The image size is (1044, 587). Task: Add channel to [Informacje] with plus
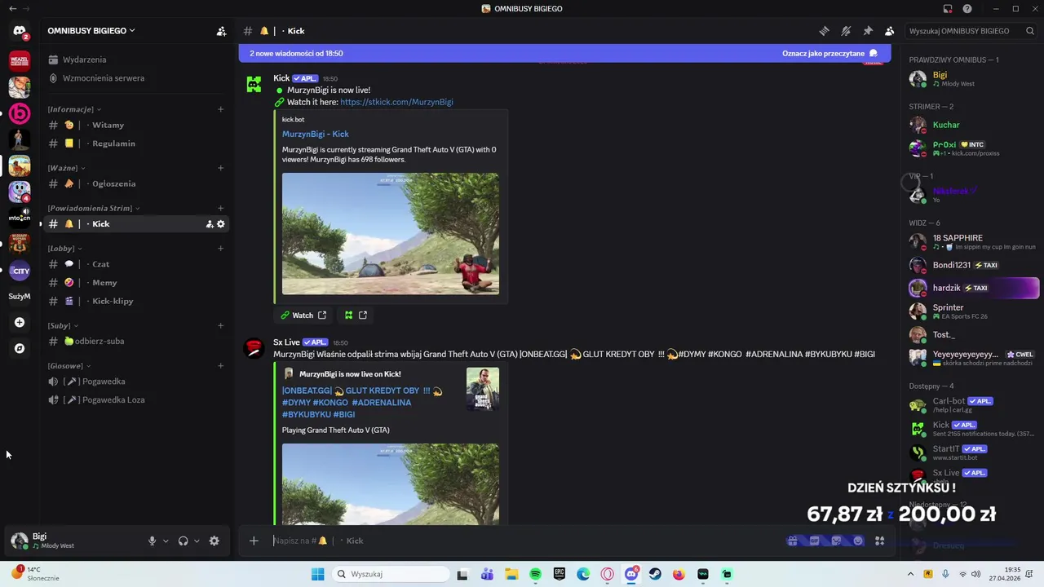[220, 109]
